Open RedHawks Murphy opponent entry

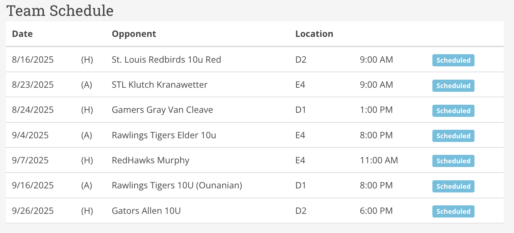click(151, 160)
